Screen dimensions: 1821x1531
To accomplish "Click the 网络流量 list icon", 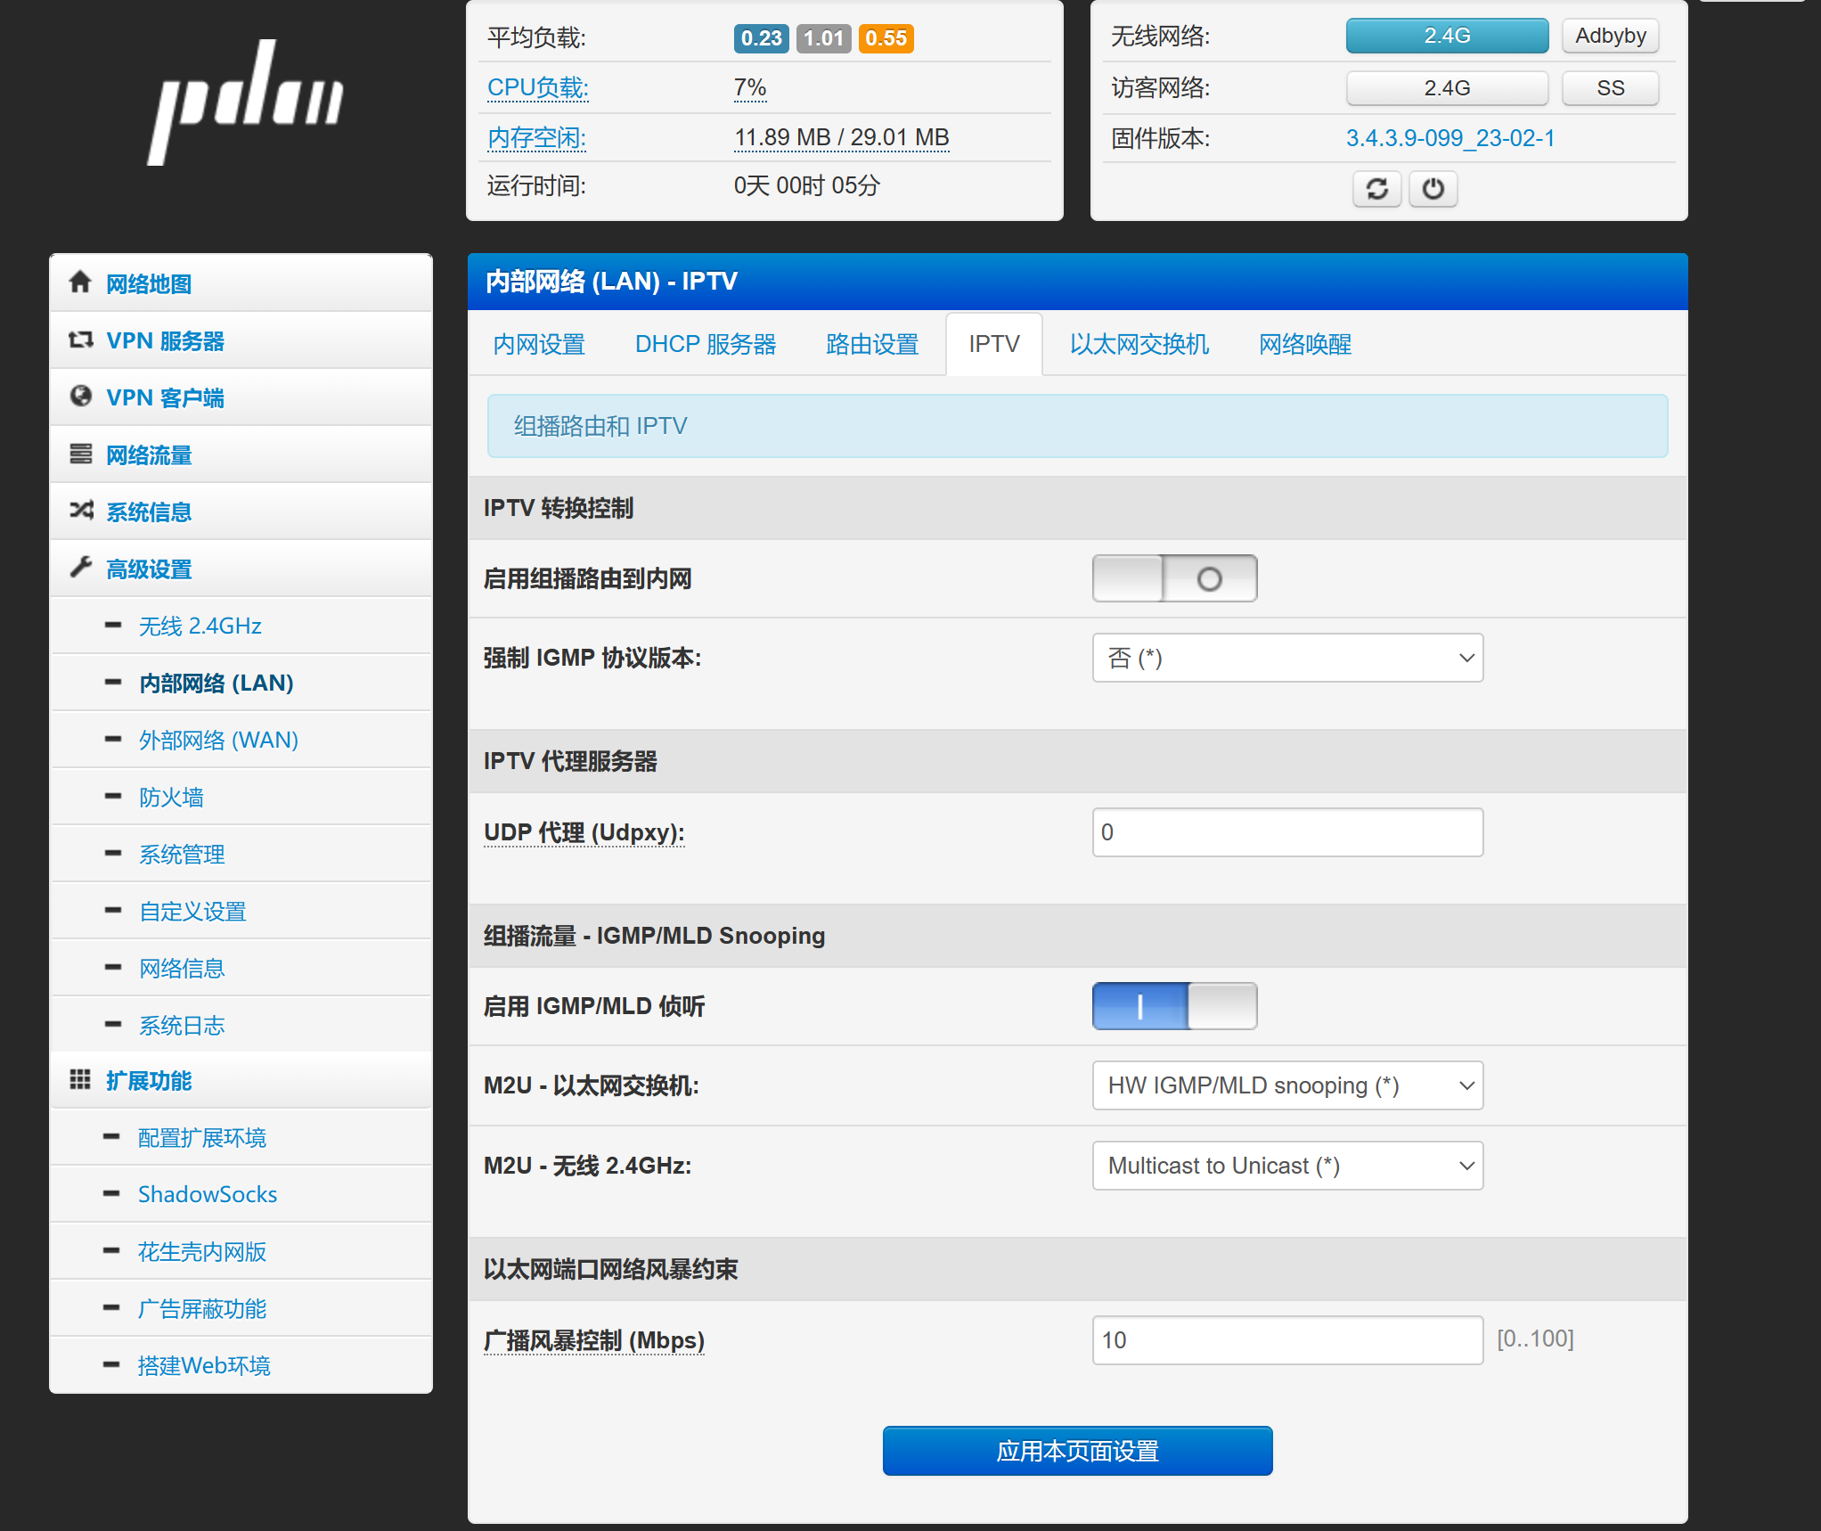I will coord(80,454).
